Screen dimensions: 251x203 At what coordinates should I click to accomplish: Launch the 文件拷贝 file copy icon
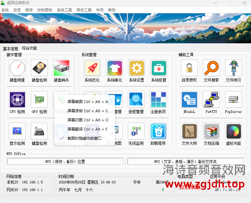pos(233,68)
